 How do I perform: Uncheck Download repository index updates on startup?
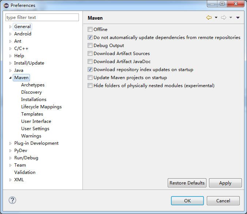(x=90, y=70)
